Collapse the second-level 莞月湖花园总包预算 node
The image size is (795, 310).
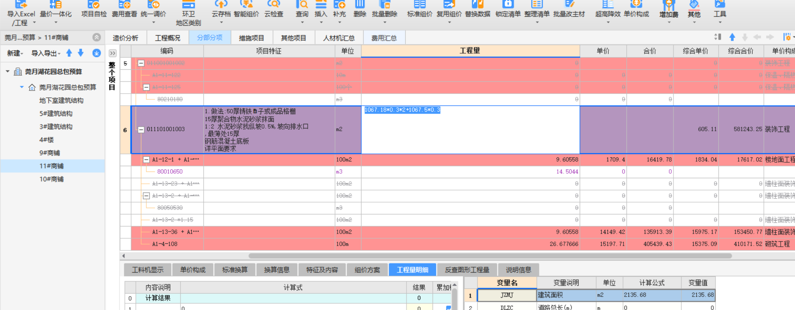tap(21, 87)
